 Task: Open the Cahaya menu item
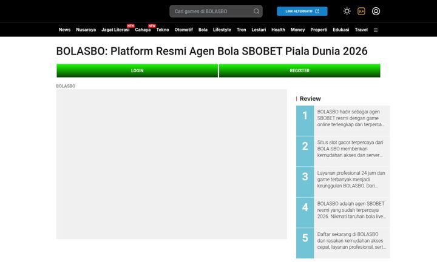pos(143,30)
